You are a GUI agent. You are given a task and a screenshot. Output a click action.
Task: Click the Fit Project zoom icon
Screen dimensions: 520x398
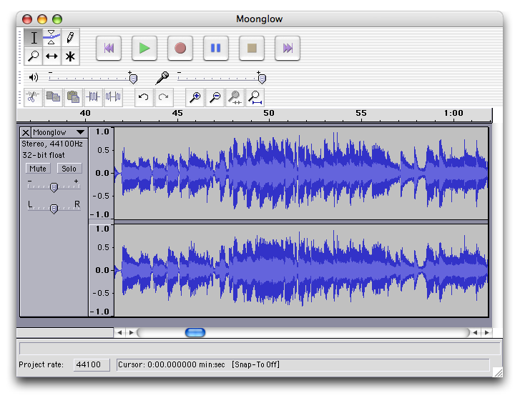254,97
